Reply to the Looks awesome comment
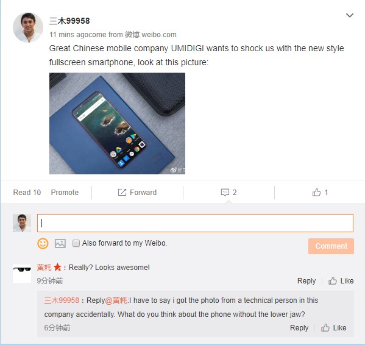Image resolution: width=365 pixels, height=345 pixels. click(x=307, y=281)
